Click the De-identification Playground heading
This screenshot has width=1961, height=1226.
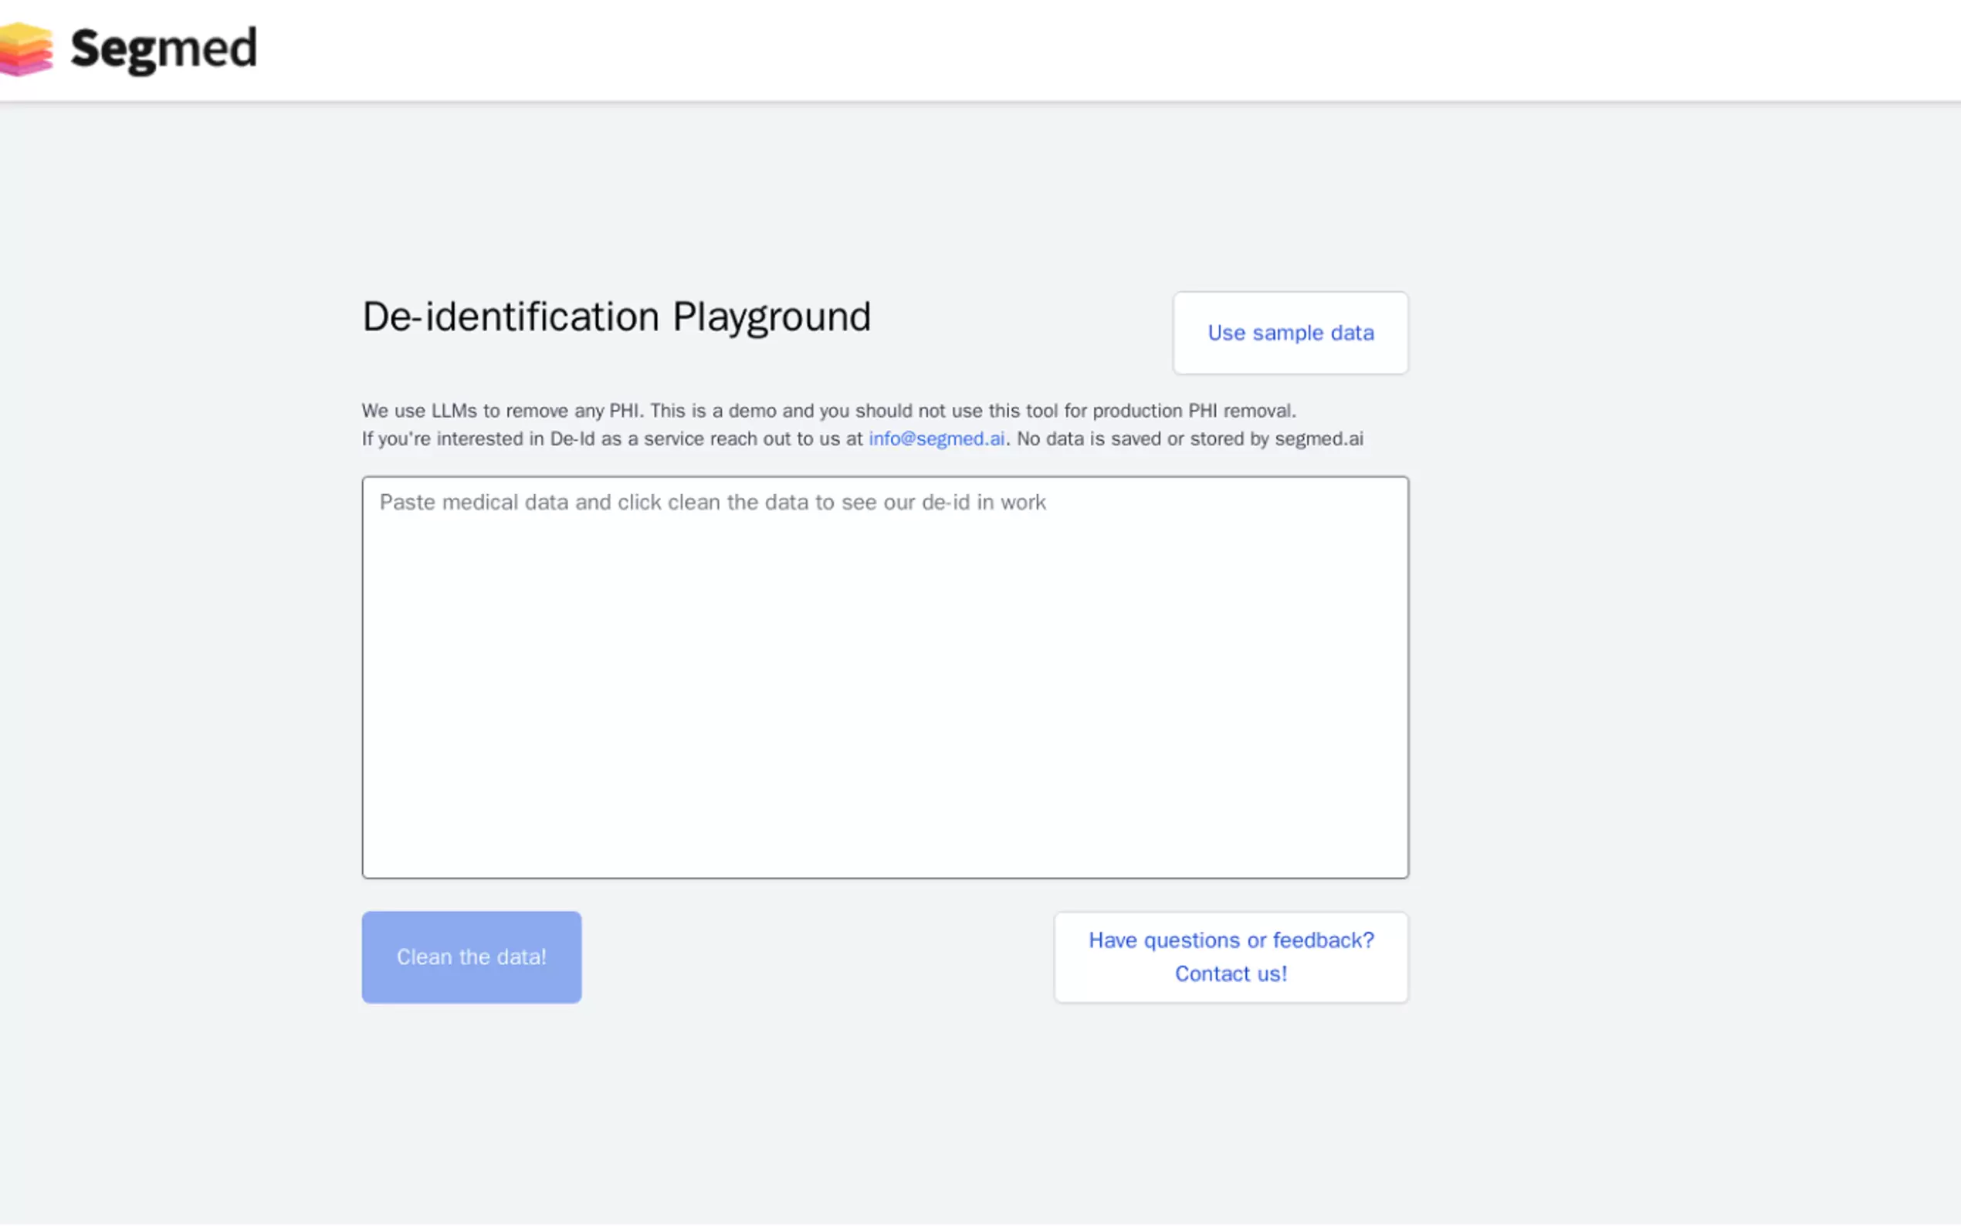[616, 317]
